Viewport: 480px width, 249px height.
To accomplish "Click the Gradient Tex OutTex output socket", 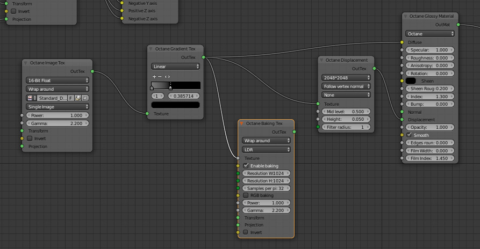I will click(204, 57).
